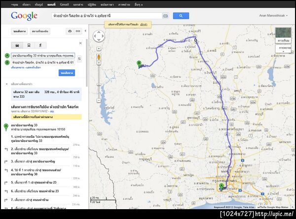The height and width of the screenshot is (219, 296).
Task: Click the zoom slider handle
Action: (x=99, y=84)
